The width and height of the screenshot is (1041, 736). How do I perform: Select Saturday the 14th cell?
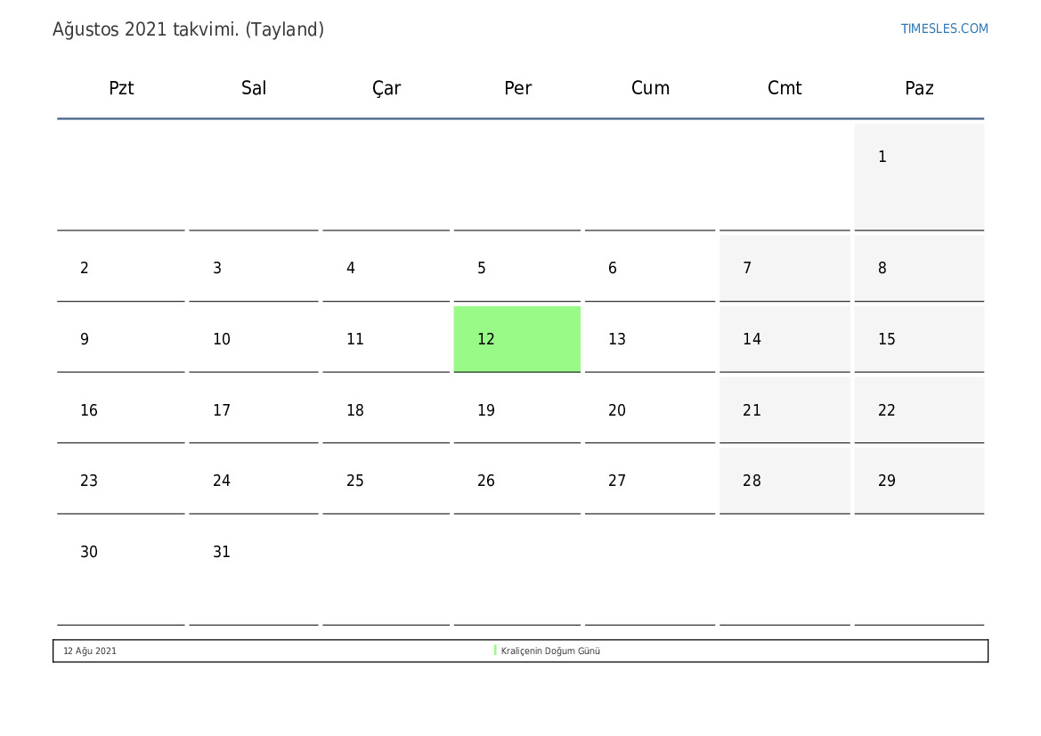point(785,339)
